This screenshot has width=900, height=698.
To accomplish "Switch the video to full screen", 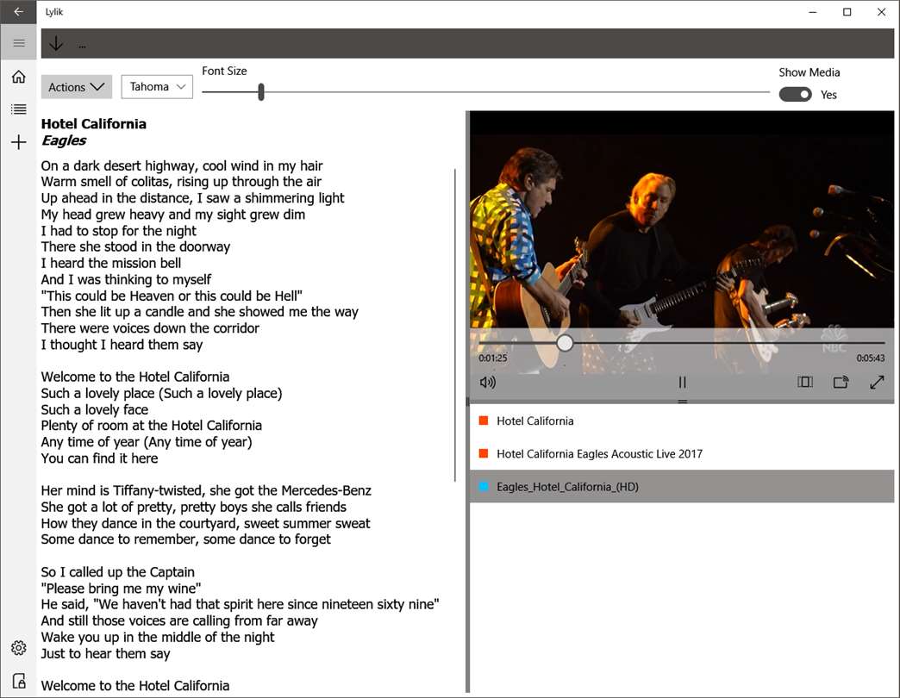I will 877,382.
